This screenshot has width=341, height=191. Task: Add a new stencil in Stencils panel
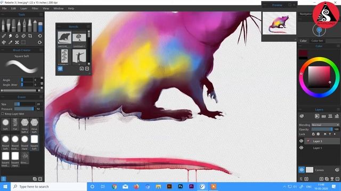click(x=82, y=68)
